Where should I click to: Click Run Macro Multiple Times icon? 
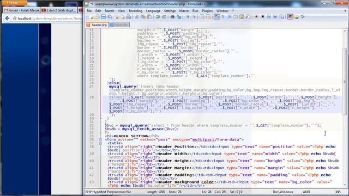pyautogui.click(x=275, y=17)
